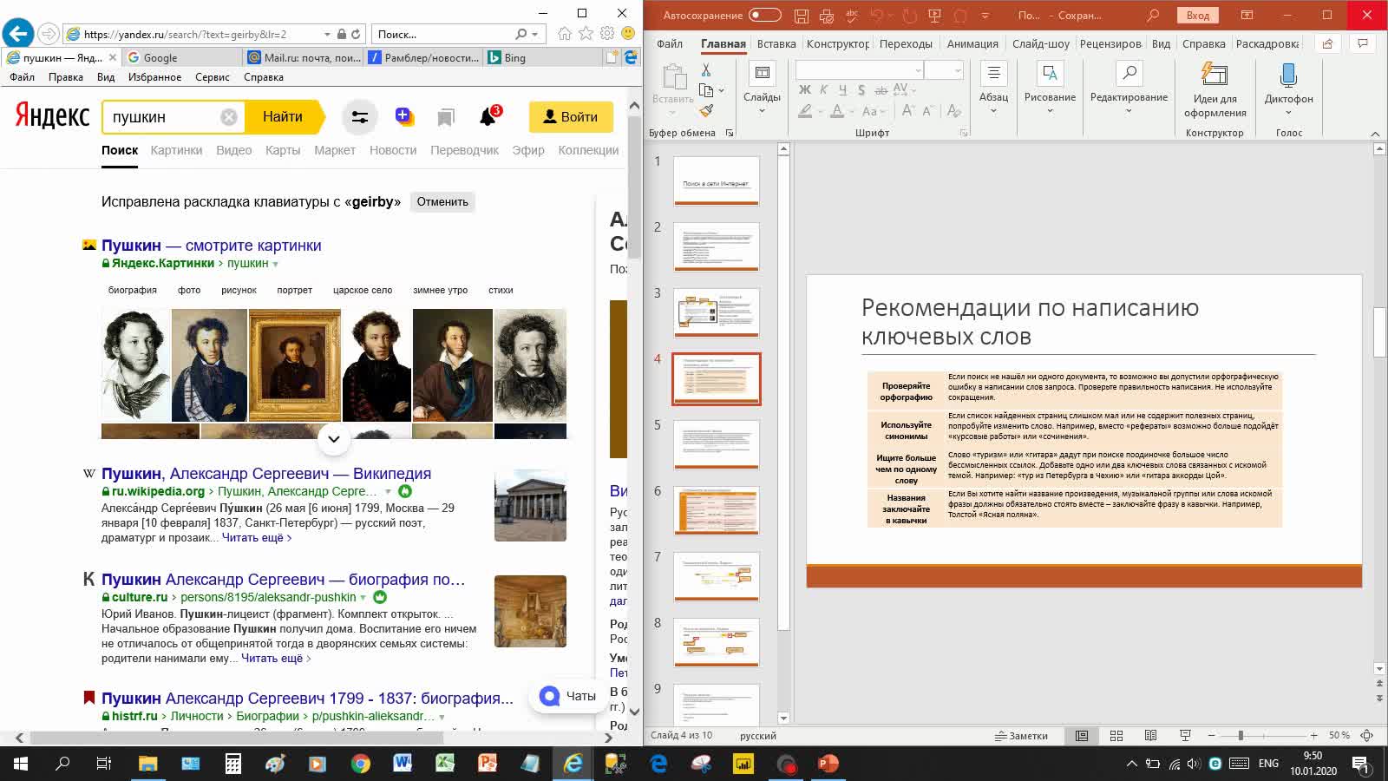This screenshot has height=781, width=1388.
Task: Open the IE address bar dropdown arrow
Action: tap(327, 34)
